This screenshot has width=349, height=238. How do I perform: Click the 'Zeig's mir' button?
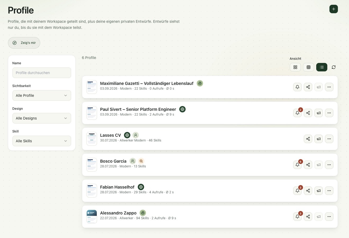click(x=24, y=43)
